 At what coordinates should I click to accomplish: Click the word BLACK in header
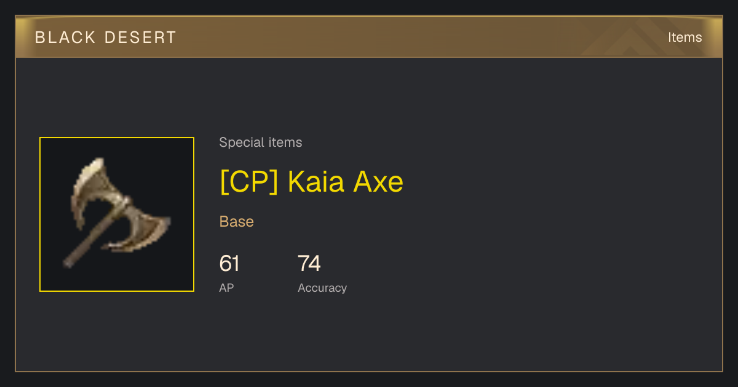65,37
